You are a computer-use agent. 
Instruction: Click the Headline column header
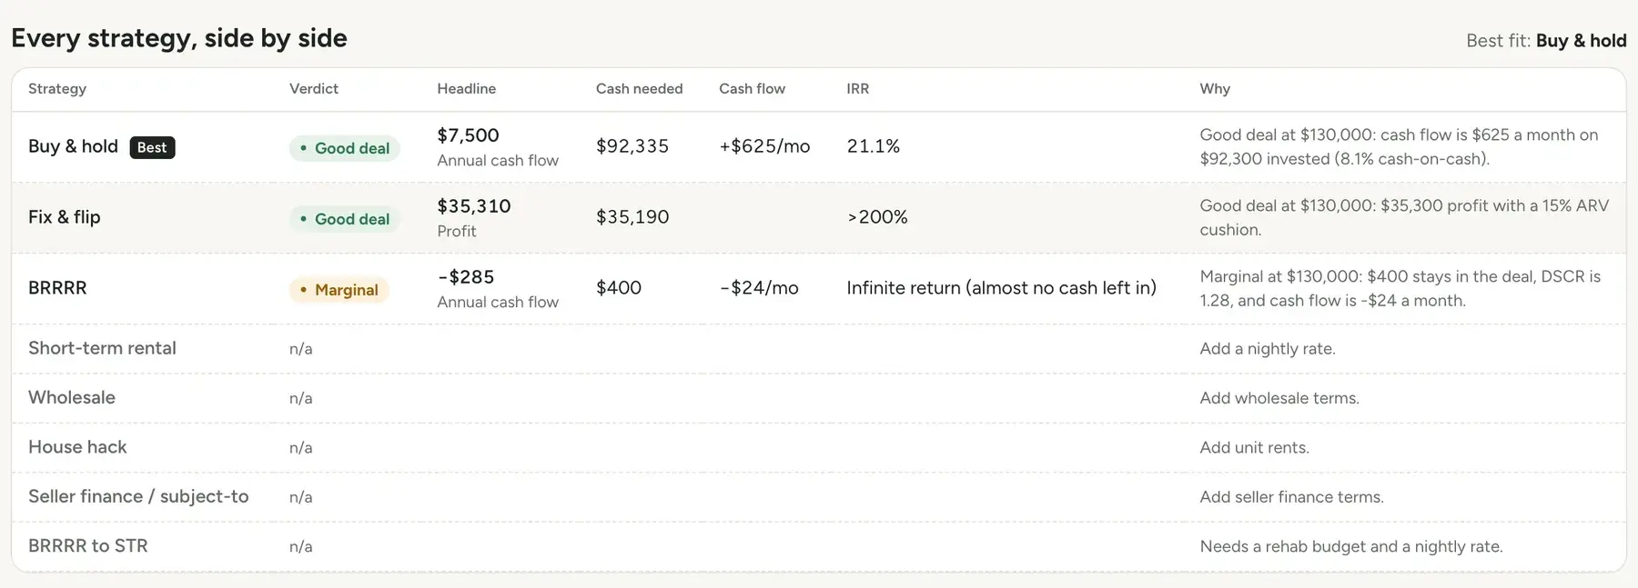pos(467,88)
